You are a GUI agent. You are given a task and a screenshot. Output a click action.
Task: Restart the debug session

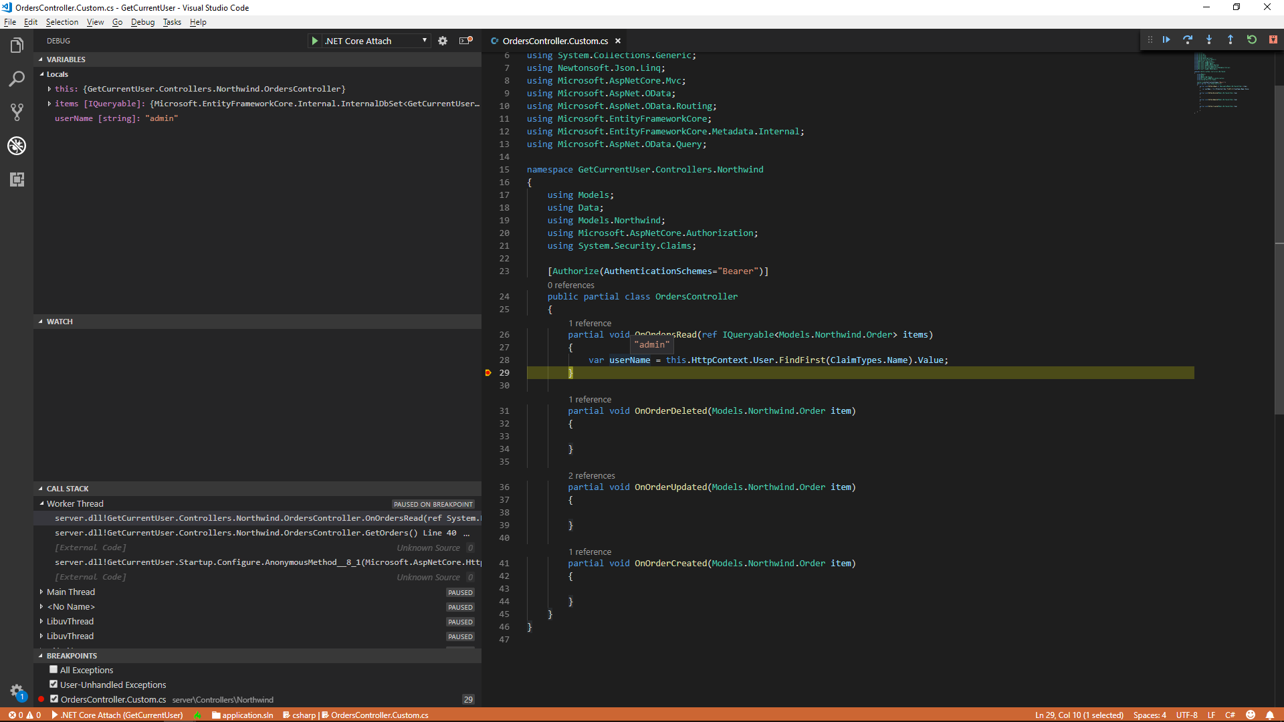coord(1252,40)
